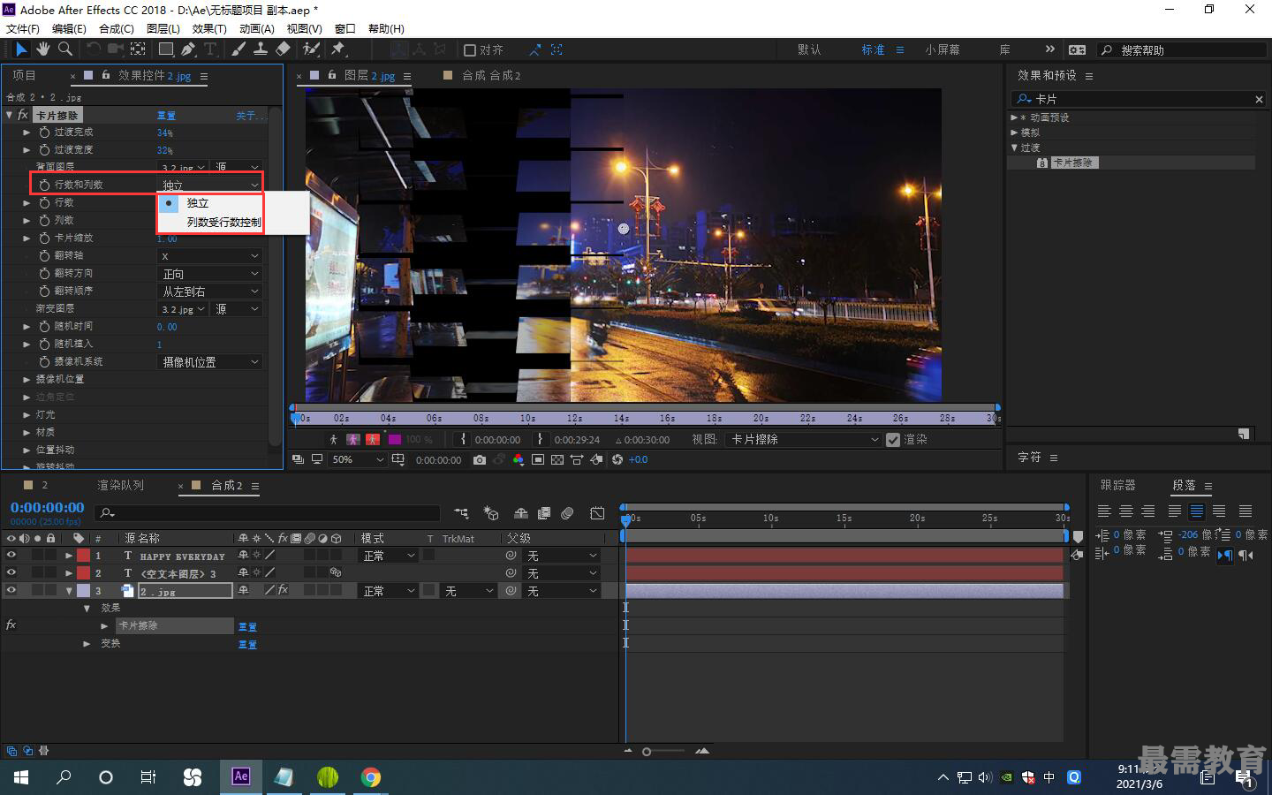
Task: Open Google Chrome from the taskbar
Action: tap(371, 776)
